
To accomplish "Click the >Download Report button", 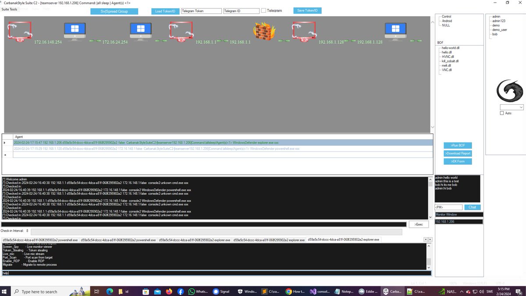I will pyautogui.click(x=458, y=153).
